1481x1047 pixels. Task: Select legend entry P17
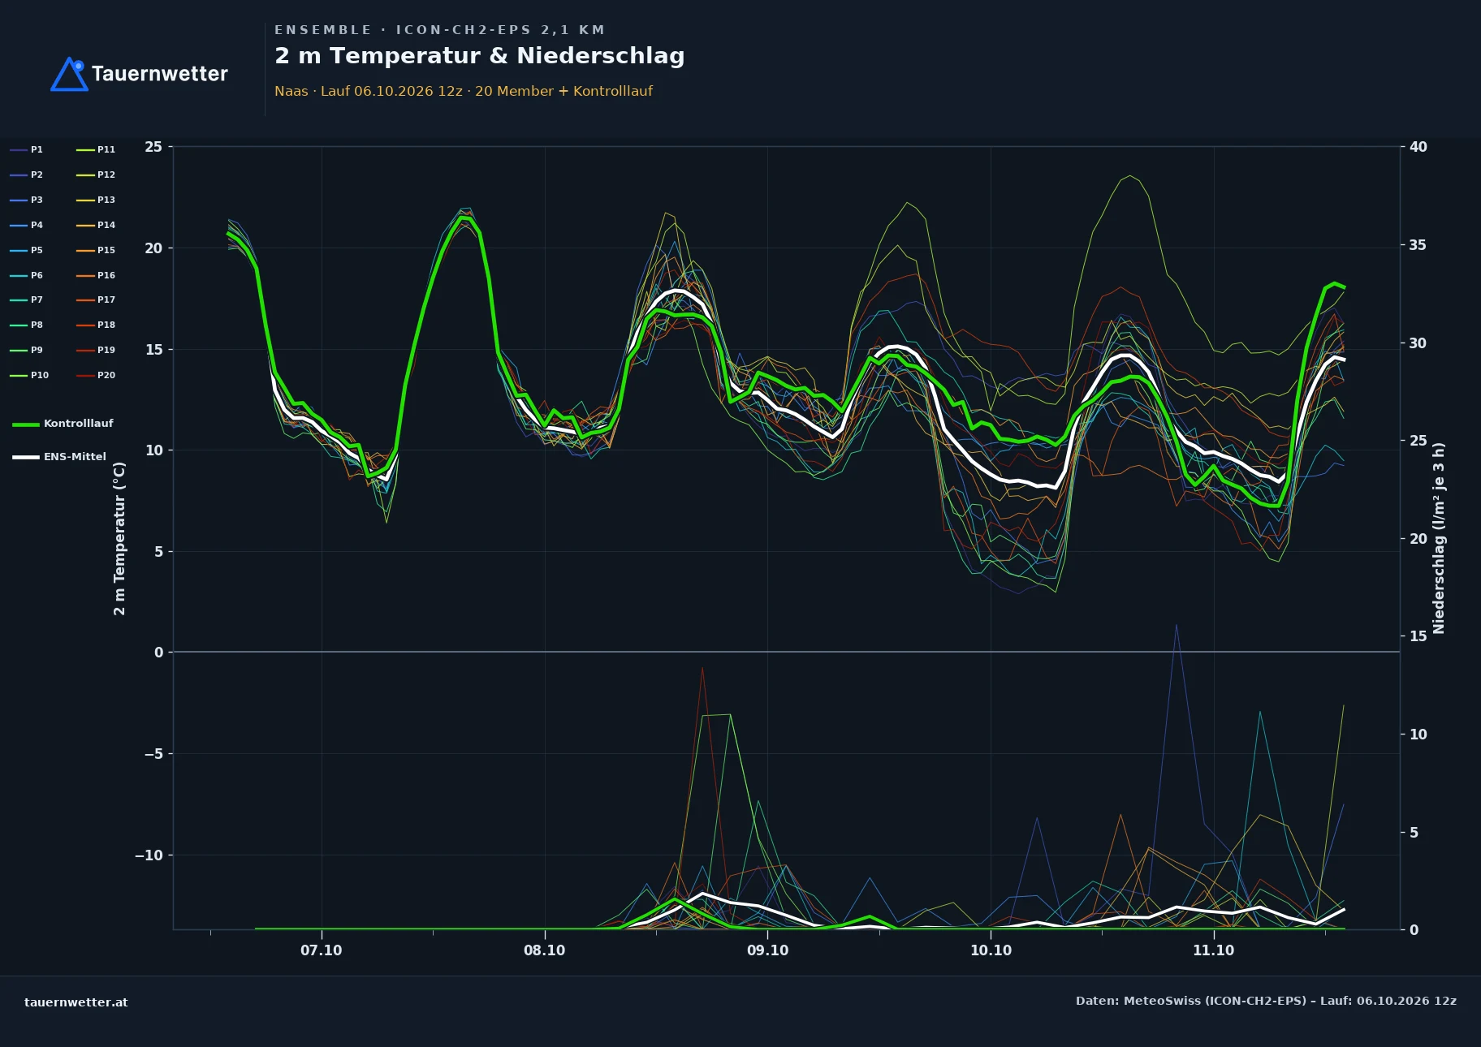96,299
